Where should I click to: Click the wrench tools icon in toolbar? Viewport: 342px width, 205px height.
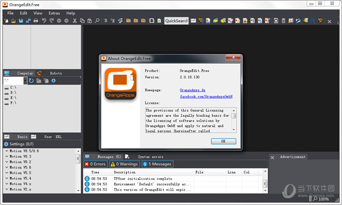(298, 20)
